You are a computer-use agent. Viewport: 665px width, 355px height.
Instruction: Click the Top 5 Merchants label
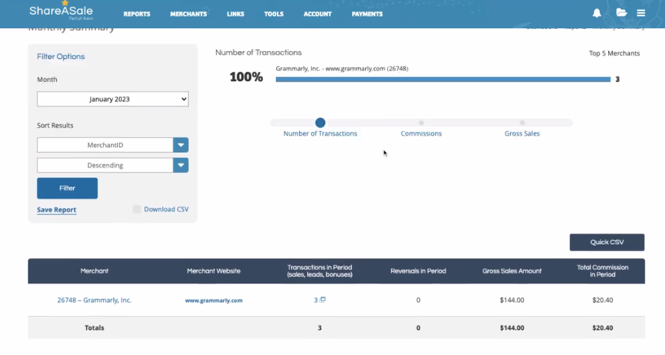(614, 54)
